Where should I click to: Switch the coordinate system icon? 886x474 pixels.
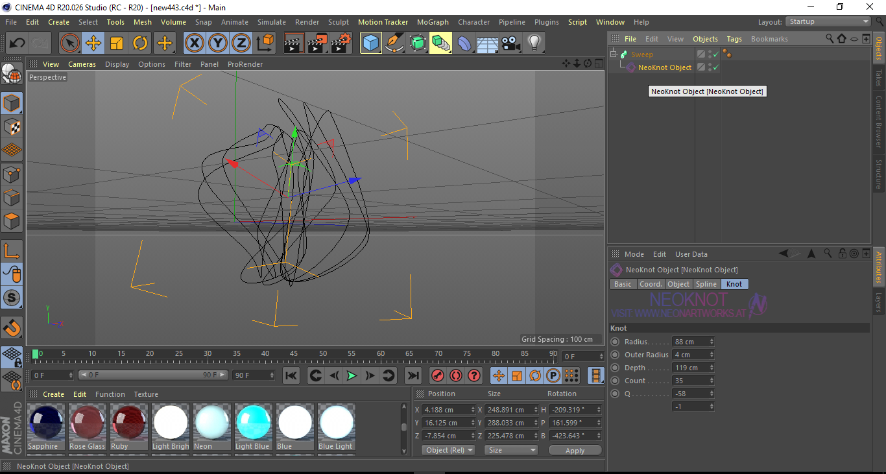click(265, 43)
